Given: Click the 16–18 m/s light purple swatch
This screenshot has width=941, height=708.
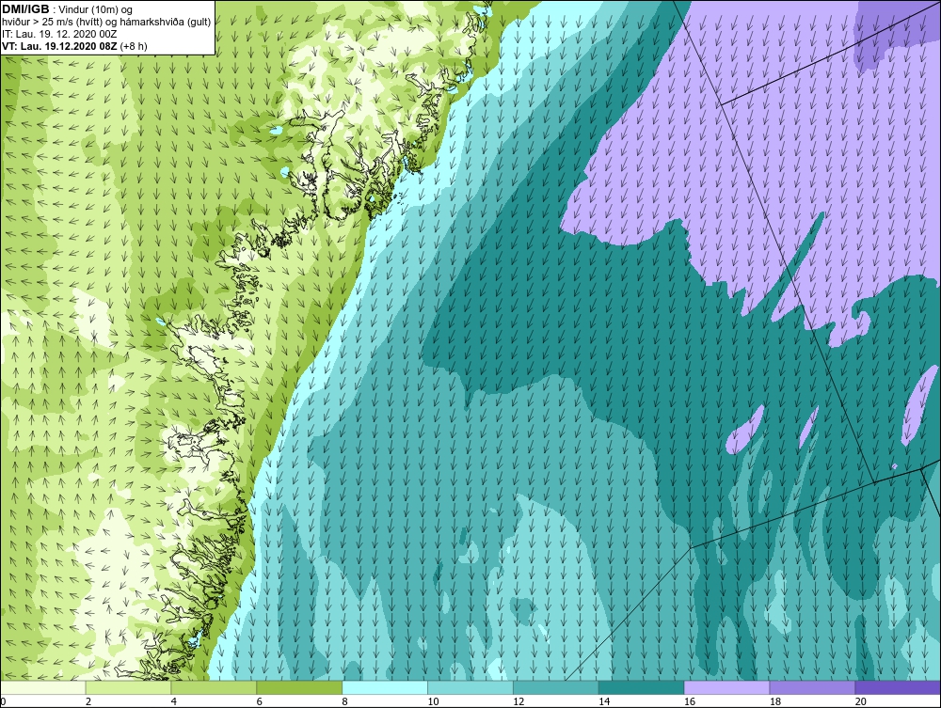Looking at the screenshot, I should pos(726,687).
